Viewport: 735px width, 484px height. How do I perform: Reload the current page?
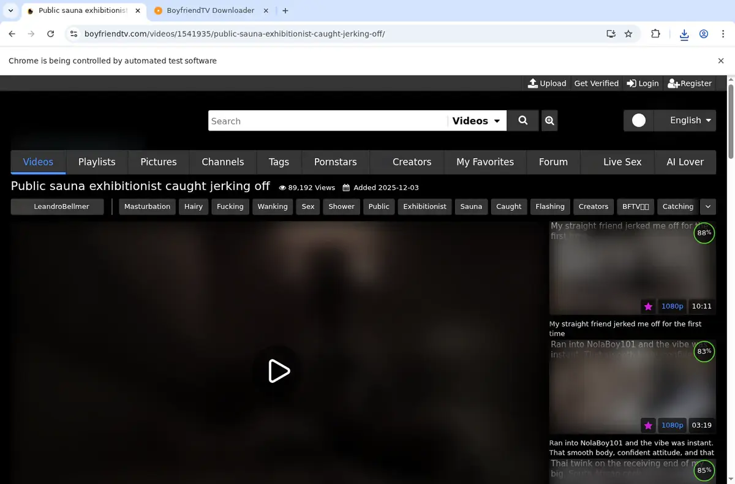[51, 34]
